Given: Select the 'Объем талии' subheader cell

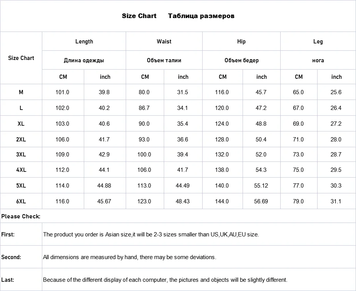Looking at the screenshot, I should (x=164, y=60).
